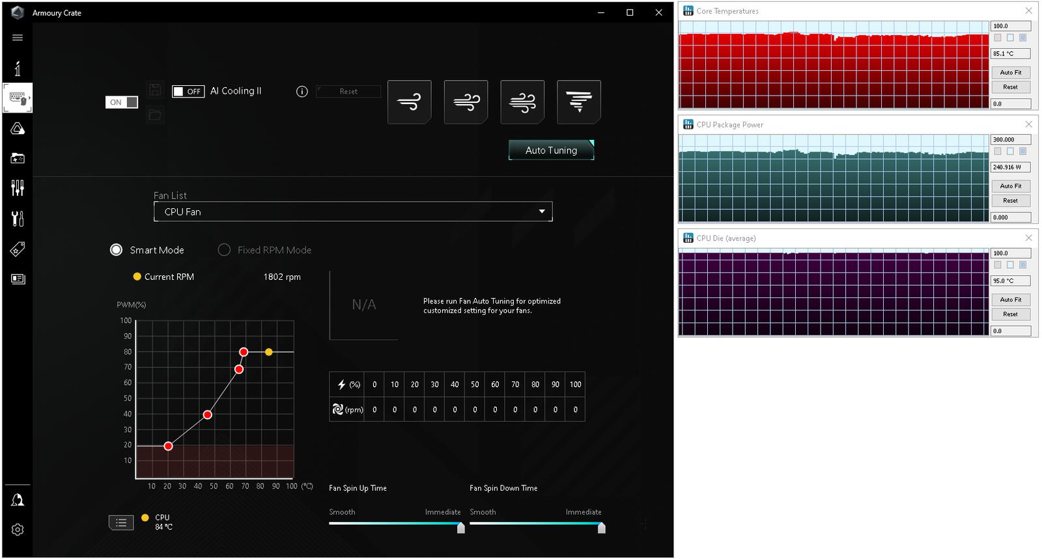Open the Game Library sidebar icon
Image resolution: width=1042 pixels, height=559 pixels.
pyautogui.click(x=18, y=158)
